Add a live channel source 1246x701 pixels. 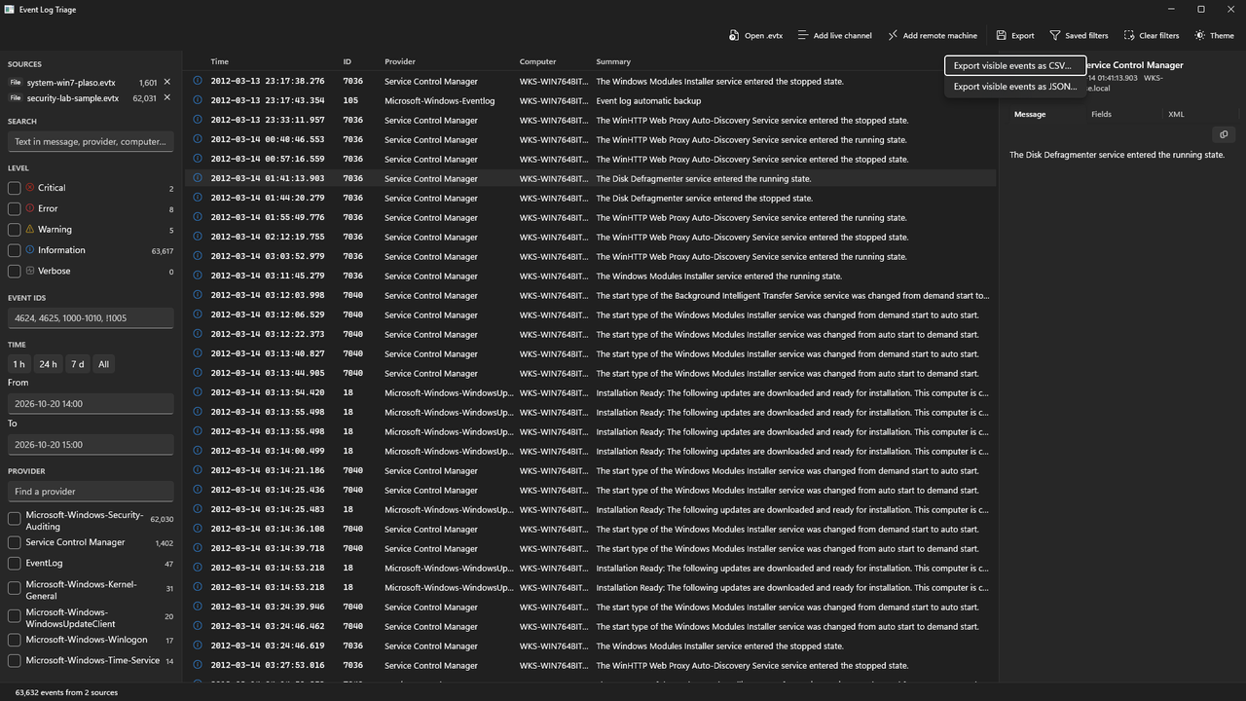(834, 35)
